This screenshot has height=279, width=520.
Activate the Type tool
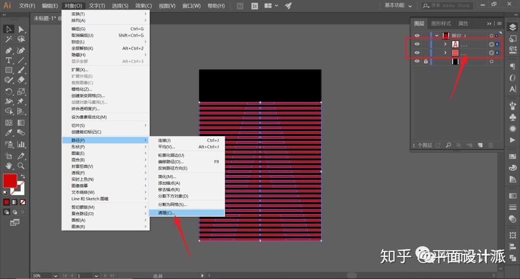tap(9, 60)
